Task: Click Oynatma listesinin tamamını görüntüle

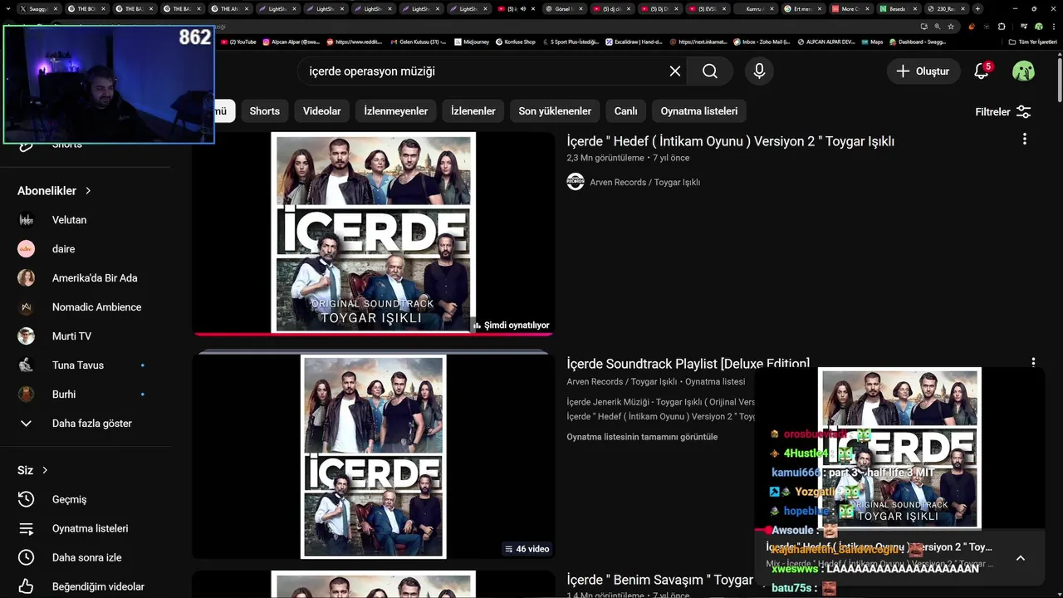Action: (642, 437)
